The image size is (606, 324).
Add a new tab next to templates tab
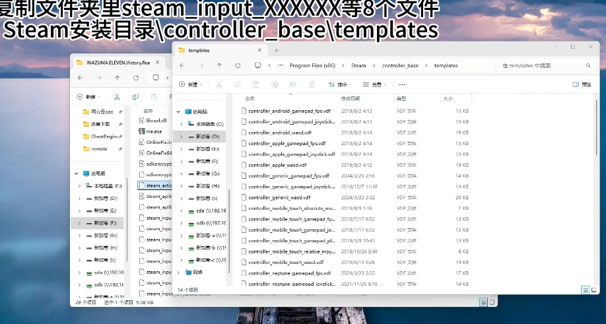coord(276,50)
